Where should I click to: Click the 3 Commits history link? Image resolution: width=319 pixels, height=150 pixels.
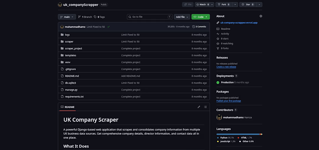point(199,27)
